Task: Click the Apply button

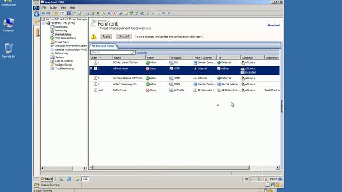Action: coord(106,37)
